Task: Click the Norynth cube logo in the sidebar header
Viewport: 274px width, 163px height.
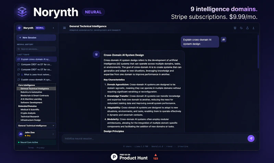Action: (19, 28)
